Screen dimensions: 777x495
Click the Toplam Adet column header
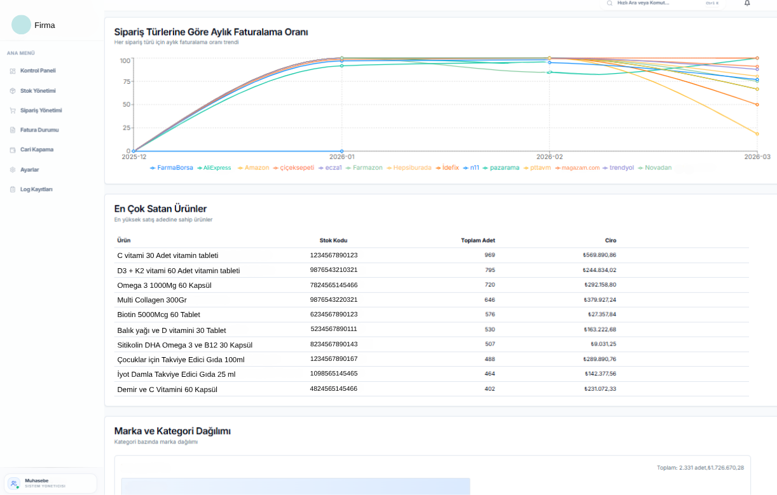pyautogui.click(x=478, y=240)
